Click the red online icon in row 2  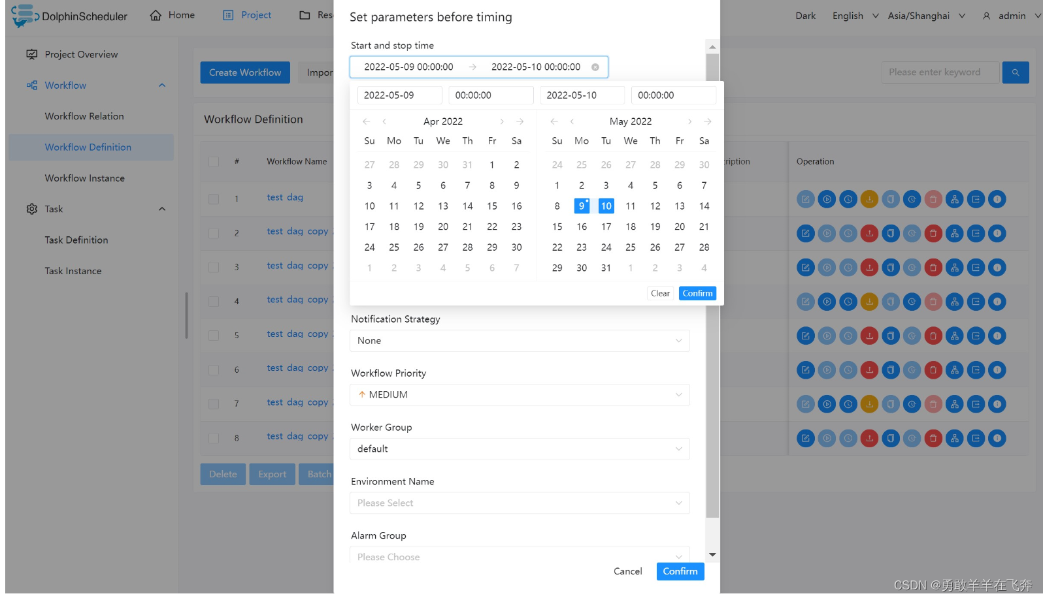coord(869,233)
